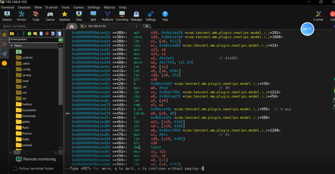Image resolution: width=335 pixels, height=174 pixels.
Task: Enable Follow terminal folder checkbox
Action: [x=15, y=169]
